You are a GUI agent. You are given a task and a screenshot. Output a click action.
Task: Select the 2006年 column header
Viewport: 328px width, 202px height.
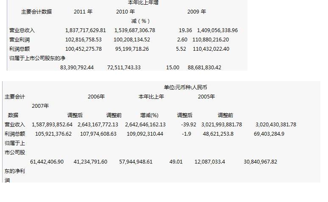coord(96,96)
